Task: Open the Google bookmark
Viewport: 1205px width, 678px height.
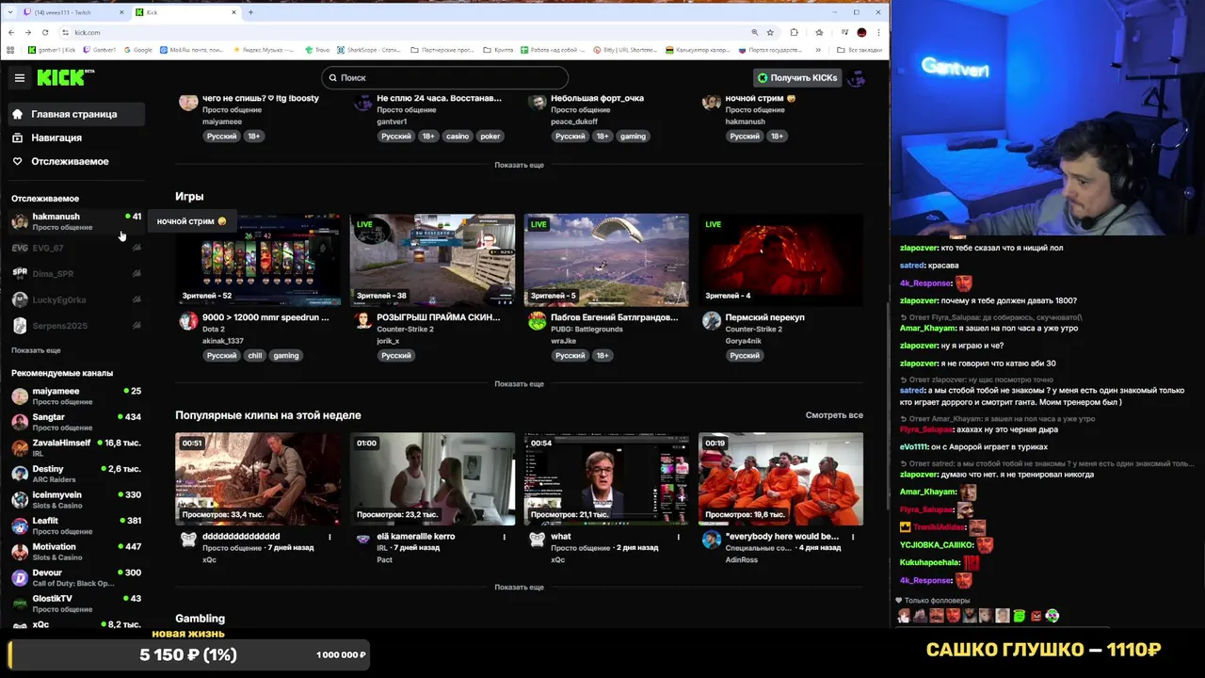Action: point(137,50)
